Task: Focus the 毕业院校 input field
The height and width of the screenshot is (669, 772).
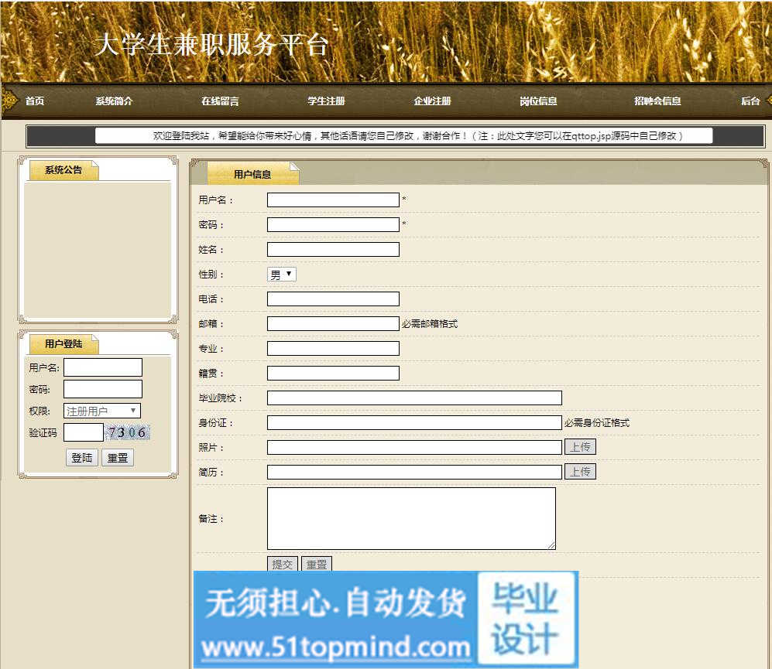Action: pyautogui.click(x=414, y=398)
